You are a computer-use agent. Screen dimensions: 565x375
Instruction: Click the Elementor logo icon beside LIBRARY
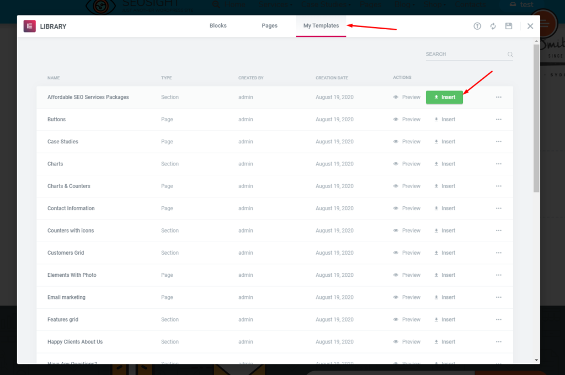pos(30,26)
